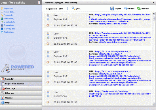The width and height of the screenshot is (156, 110).
Task: Open the Keystrokes log icon
Action: point(2,9)
